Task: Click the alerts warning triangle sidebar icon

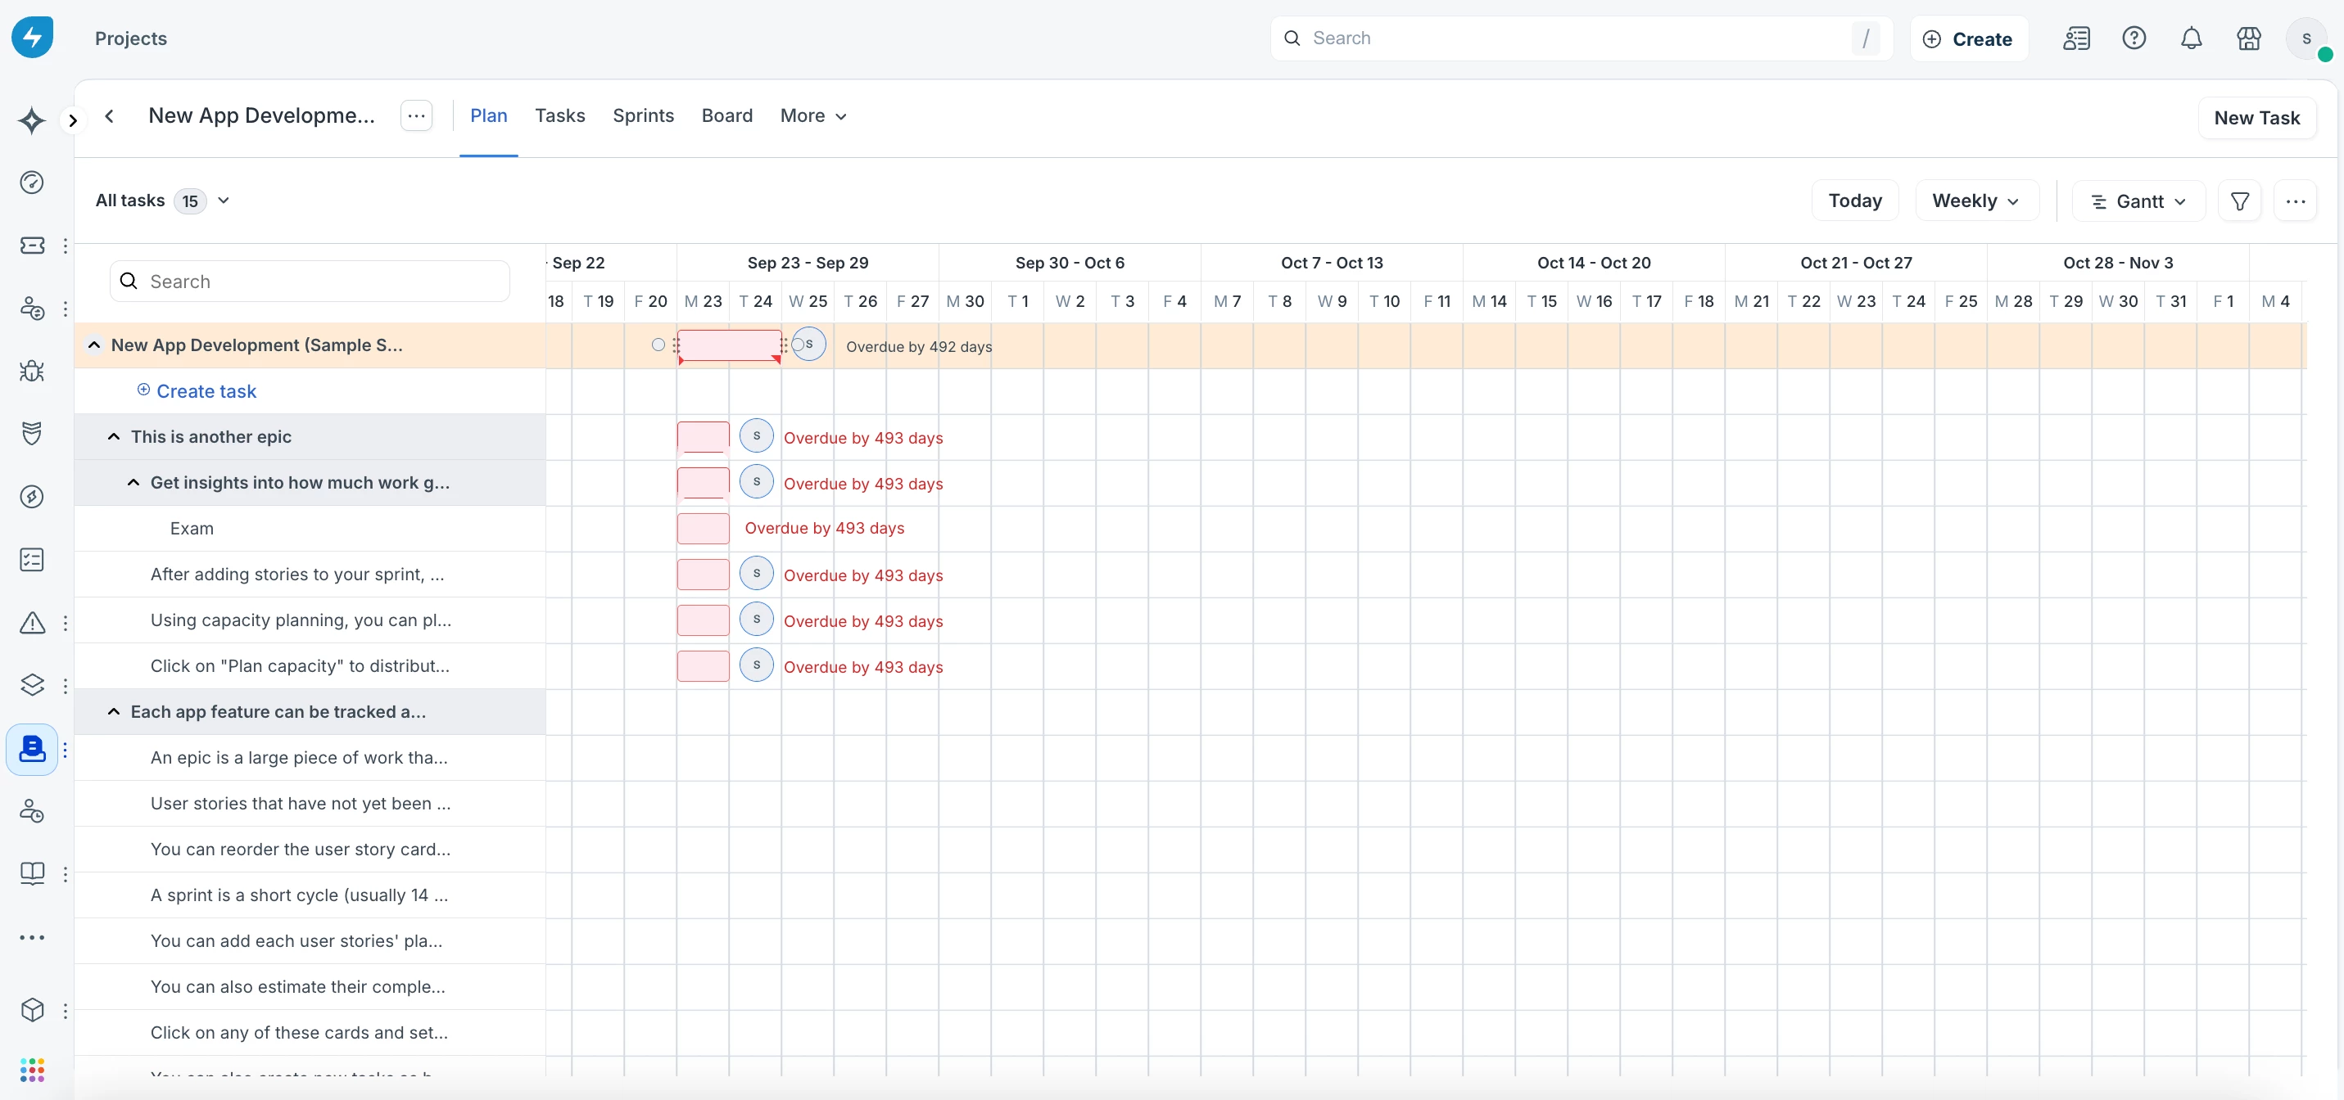Action: click(32, 623)
